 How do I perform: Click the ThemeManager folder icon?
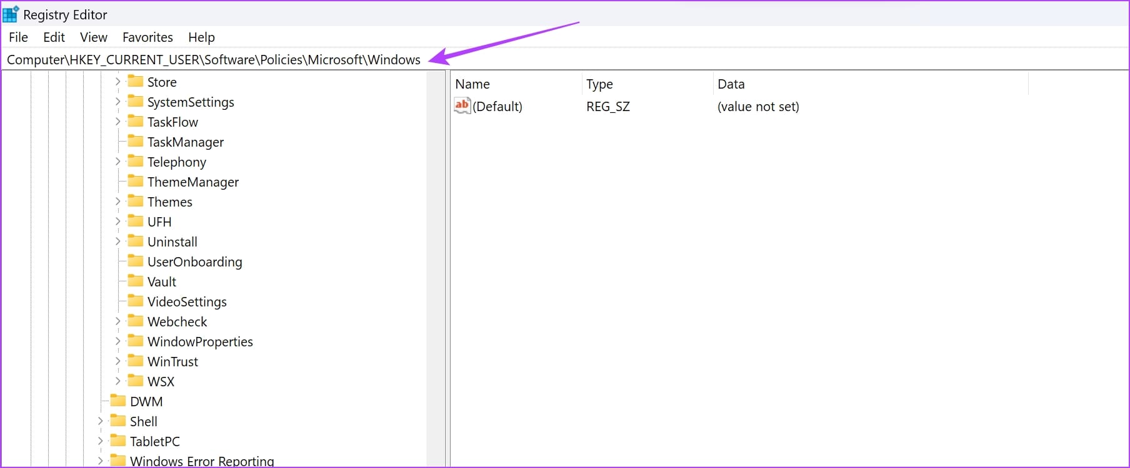click(x=136, y=181)
